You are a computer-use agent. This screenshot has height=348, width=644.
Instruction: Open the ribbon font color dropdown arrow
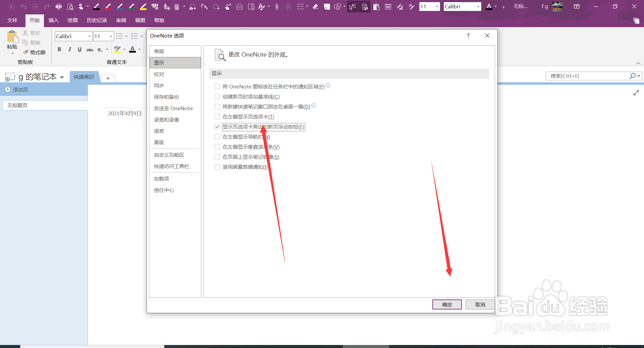click(140, 50)
